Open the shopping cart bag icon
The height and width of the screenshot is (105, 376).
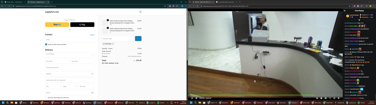(140, 12)
